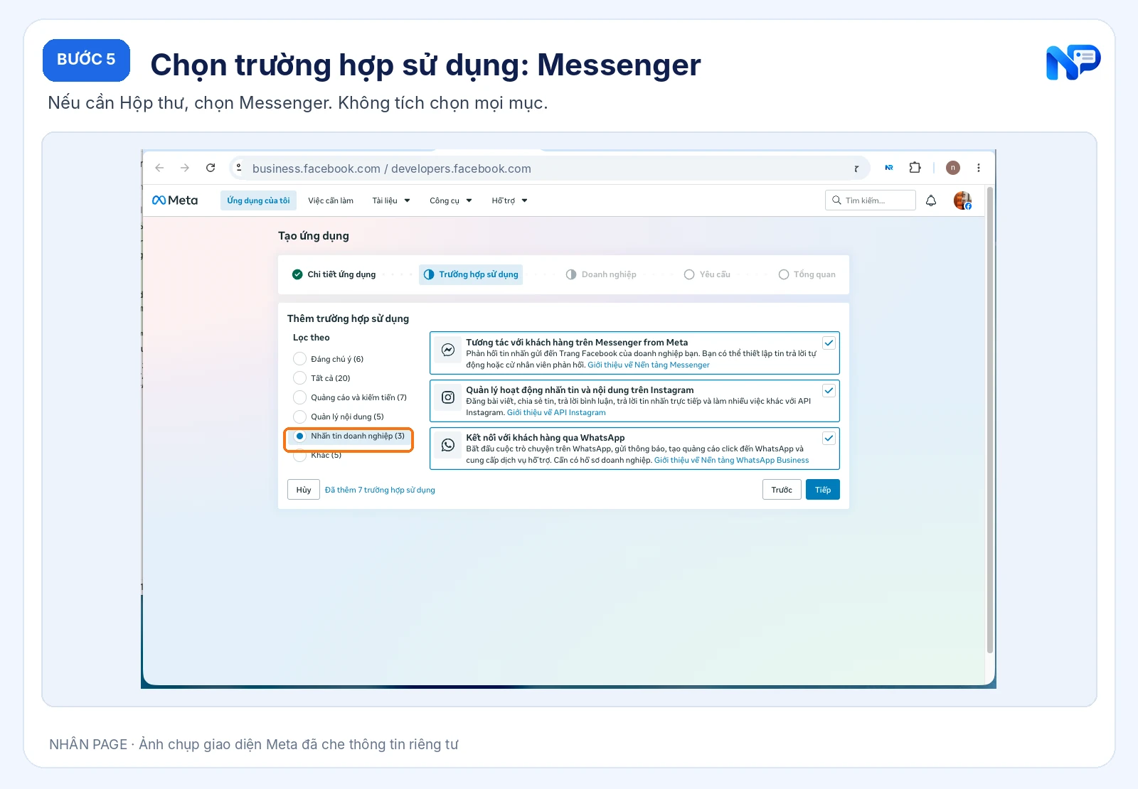Click the Thêm trường hợp sử dụng heading

click(348, 318)
